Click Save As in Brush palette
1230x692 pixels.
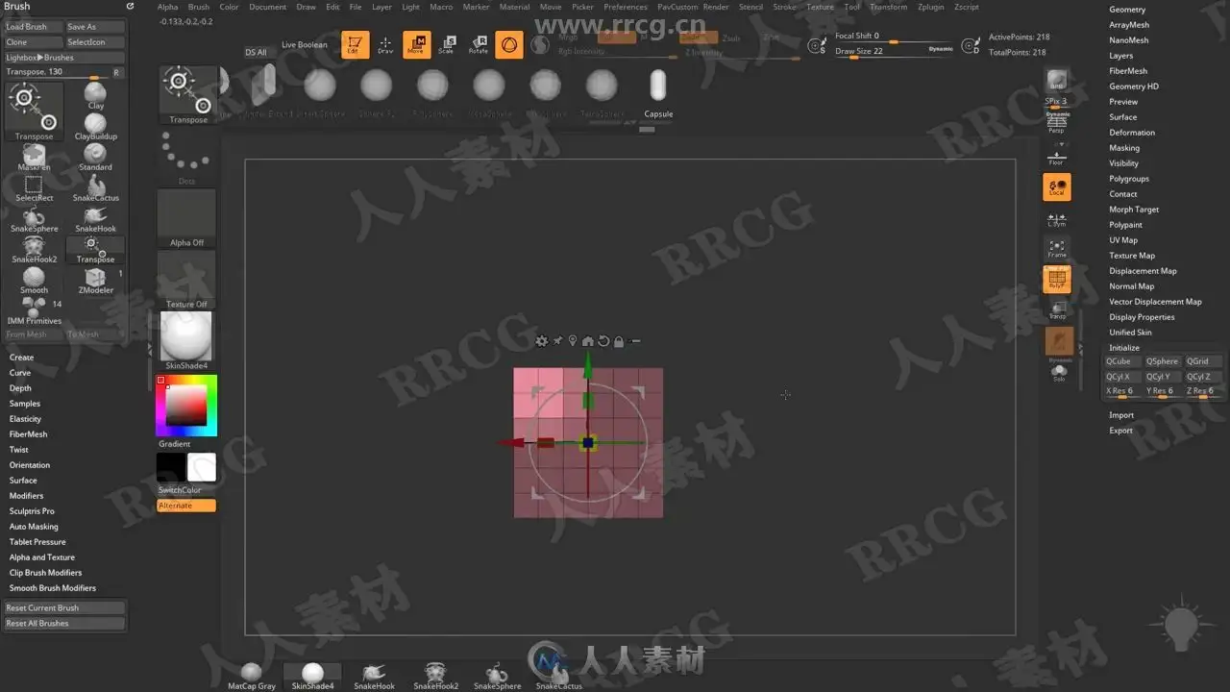(95, 27)
